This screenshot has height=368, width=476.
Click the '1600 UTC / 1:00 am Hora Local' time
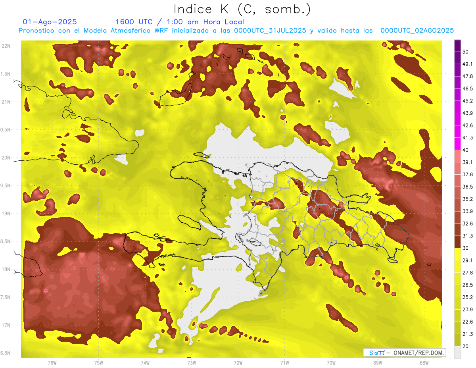pyautogui.click(x=180, y=22)
